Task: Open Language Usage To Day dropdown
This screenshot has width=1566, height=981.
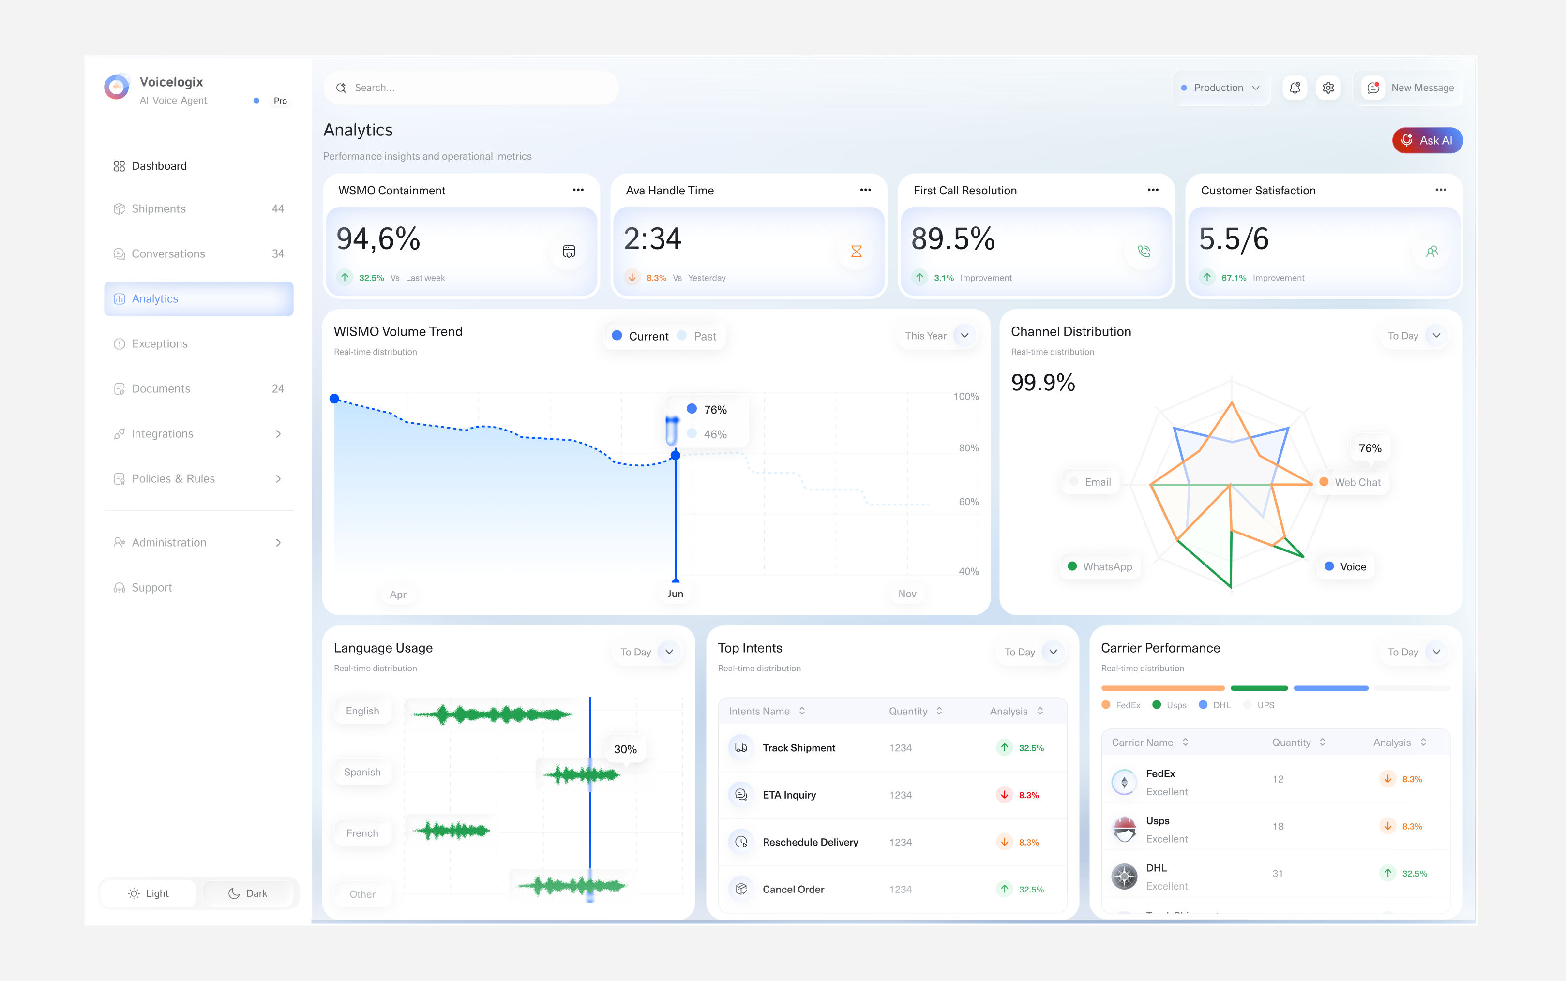Action: (x=647, y=652)
